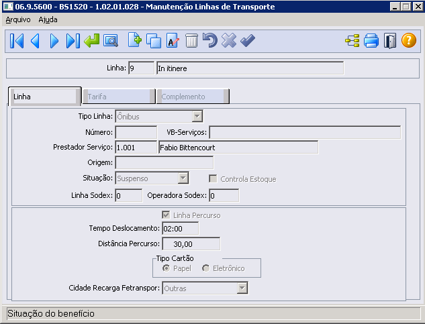Delete record trash can icon
Viewport: 425px width, 324px height.
[191, 41]
